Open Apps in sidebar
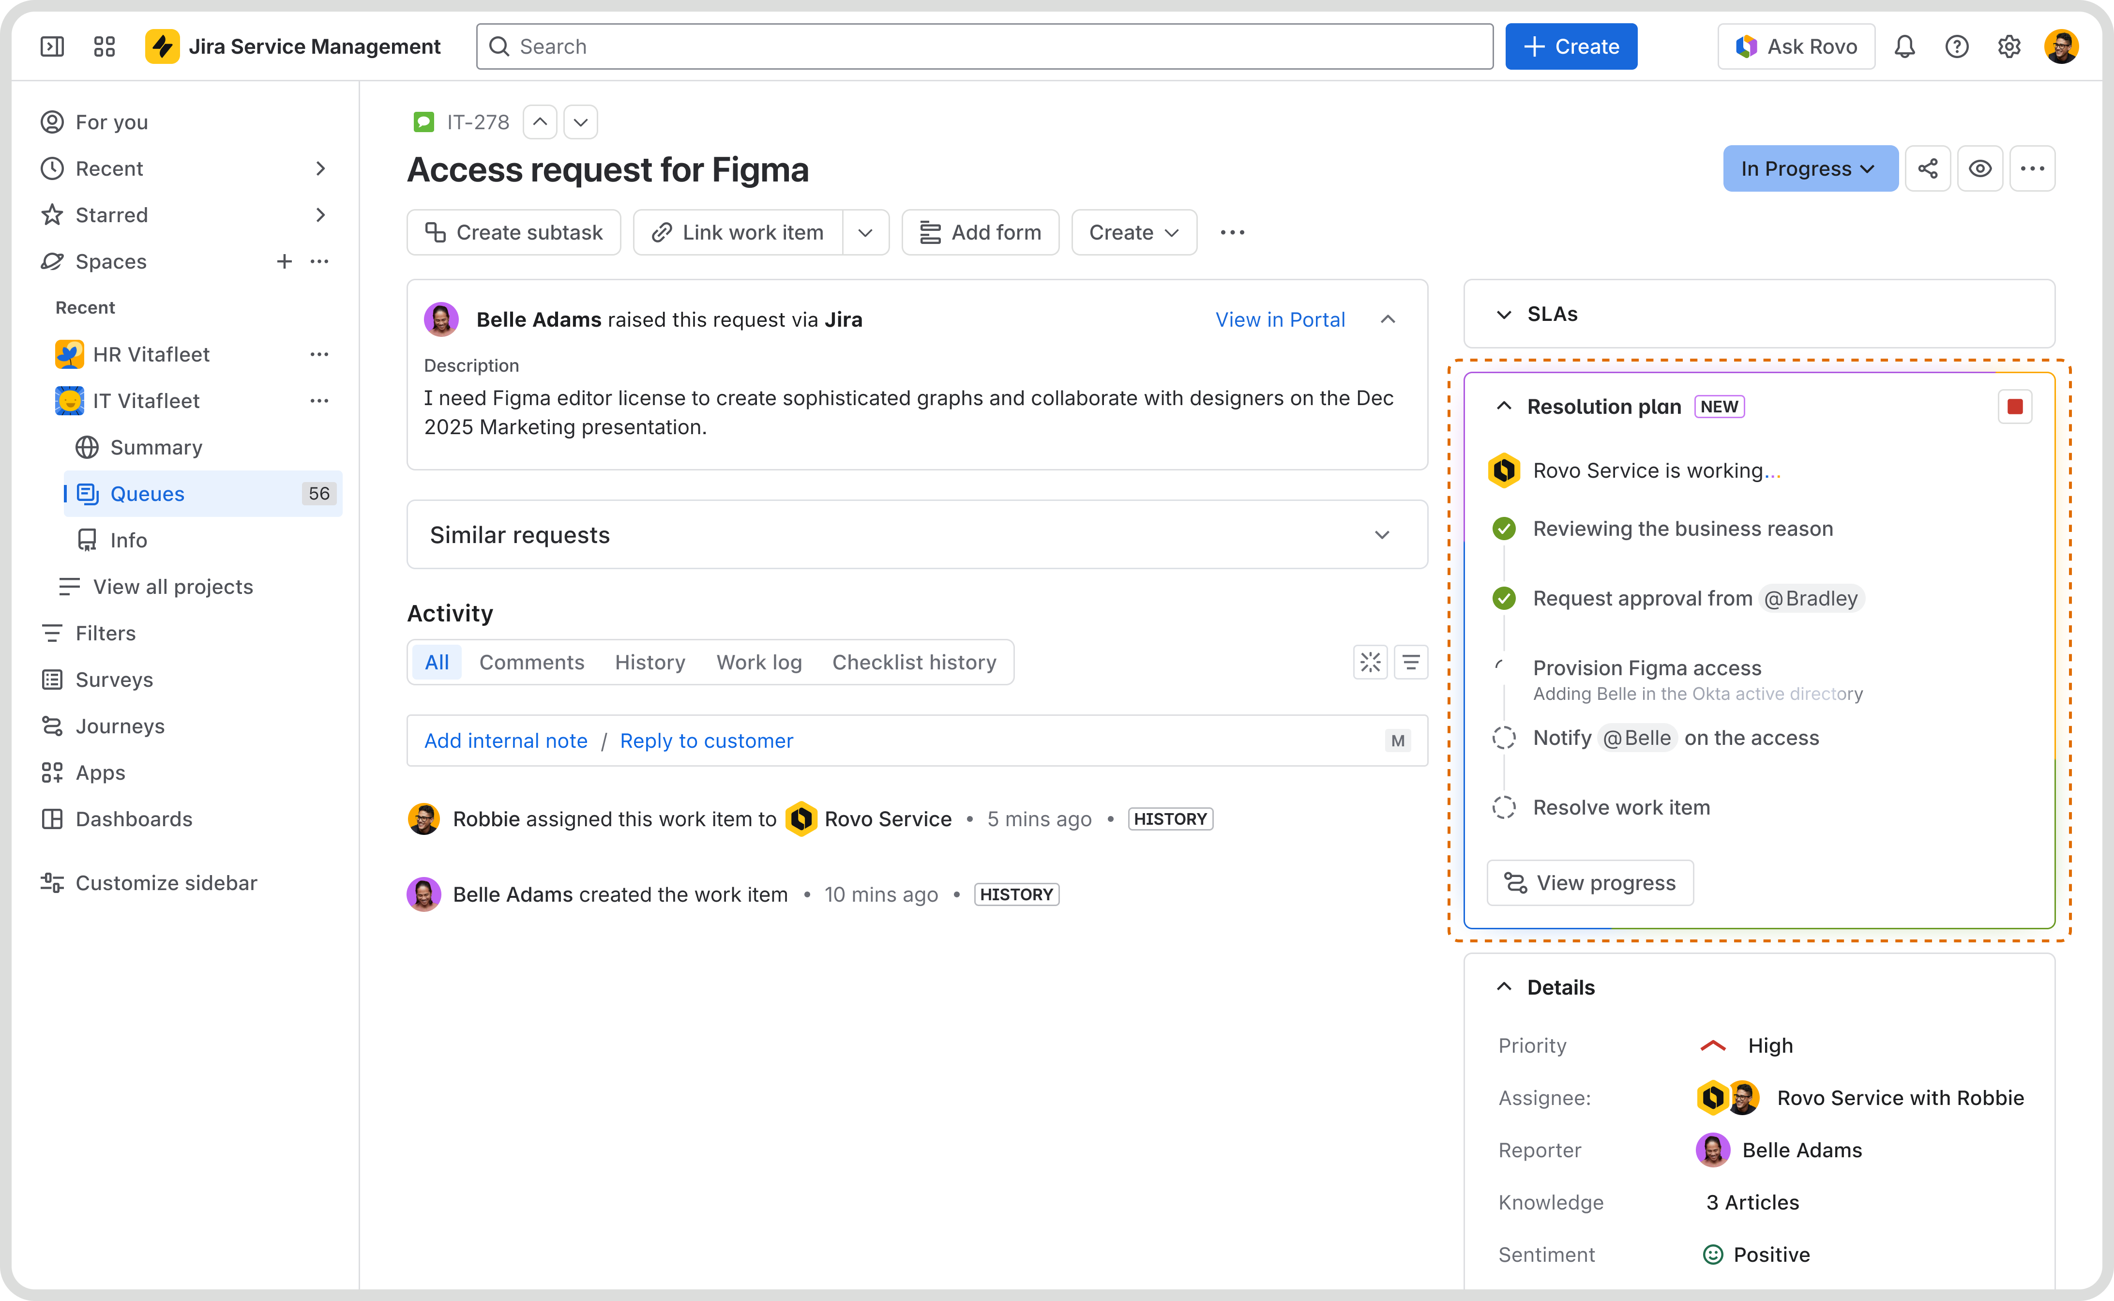 point(83,772)
